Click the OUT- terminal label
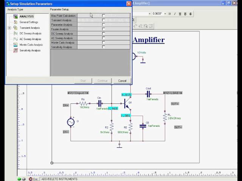Screen dimensions: 242x181 178,127
